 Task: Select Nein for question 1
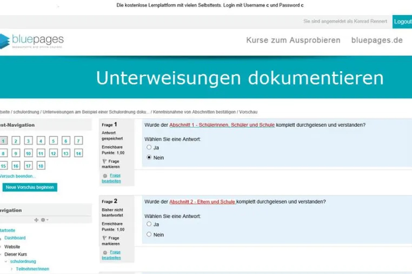[x=149, y=157]
